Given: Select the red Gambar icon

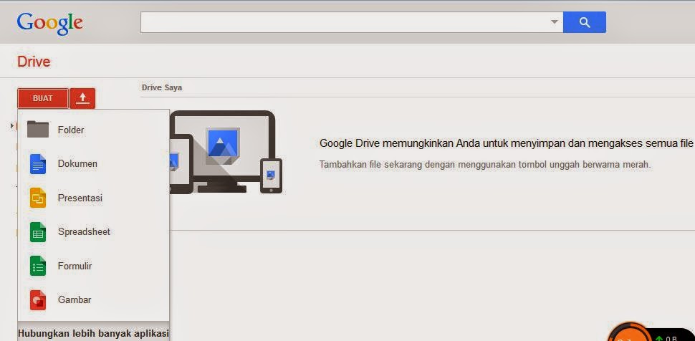Looking at the screenshot, I should point(38,300).
